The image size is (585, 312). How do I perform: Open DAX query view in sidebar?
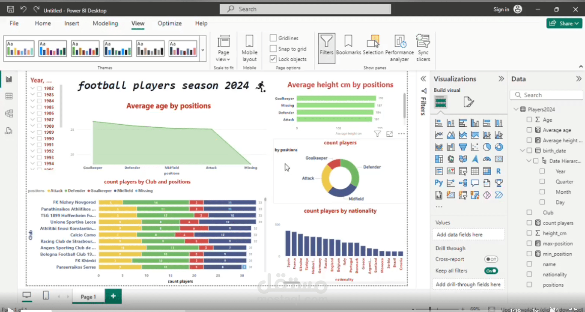[x=9, y=131]
